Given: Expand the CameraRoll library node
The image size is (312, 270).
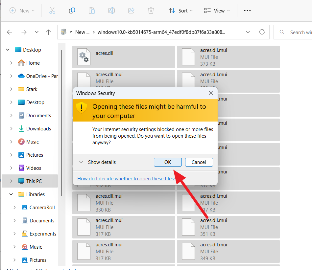Looking at the screenshot, I should pyautogui.click(x=14, y=207).
